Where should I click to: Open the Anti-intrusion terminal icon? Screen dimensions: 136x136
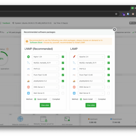(x=67, y=119)
